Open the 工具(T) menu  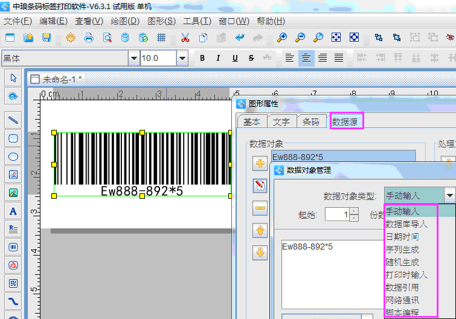197,21
